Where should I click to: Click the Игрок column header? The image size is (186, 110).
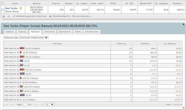pos(15,3)
